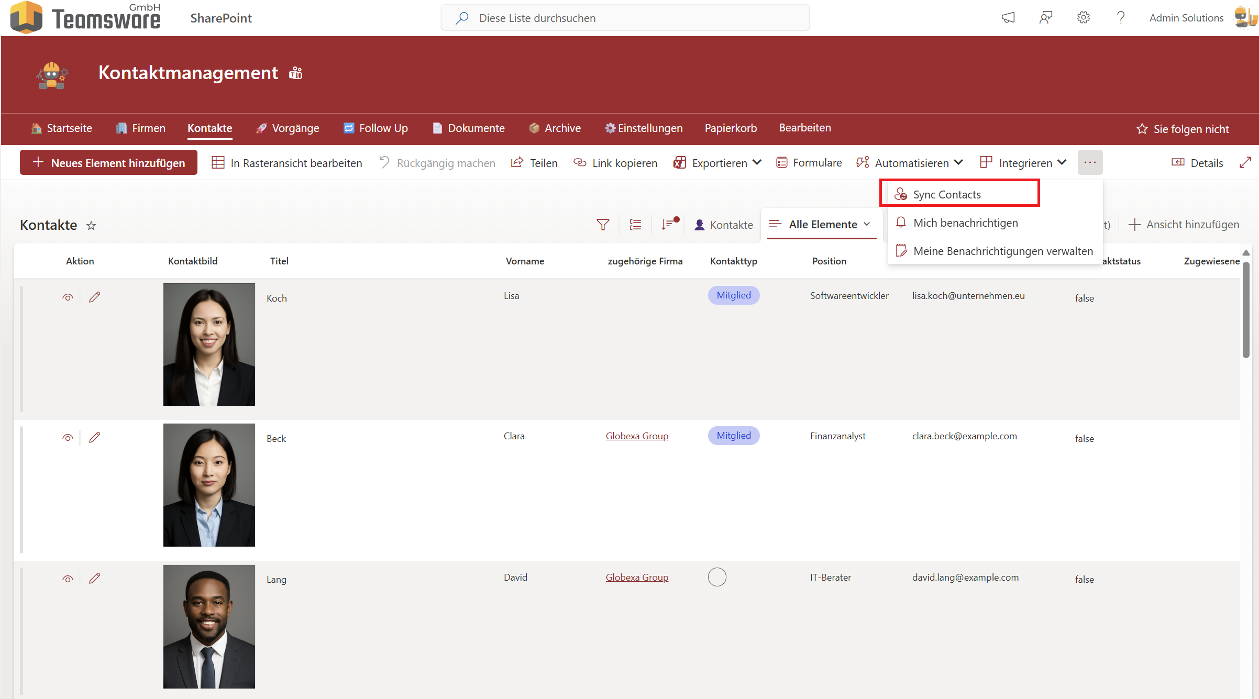Click the filter funnel icon
The height and width of the screenshot is (699, 1259).
(603, 225)
